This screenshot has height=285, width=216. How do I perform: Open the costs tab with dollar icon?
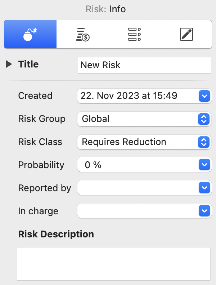point(82,34)
